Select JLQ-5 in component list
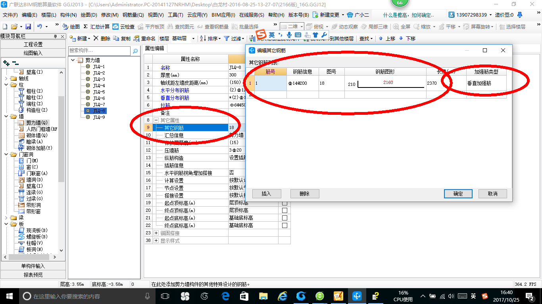This screenshot has height=304, width=542. pyautogui.click(x=99, y=92)
